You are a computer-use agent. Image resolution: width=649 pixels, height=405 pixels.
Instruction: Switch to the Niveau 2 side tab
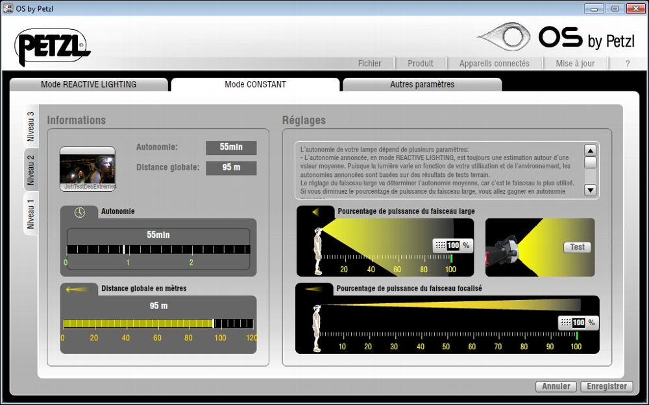[x=31, y=170]
